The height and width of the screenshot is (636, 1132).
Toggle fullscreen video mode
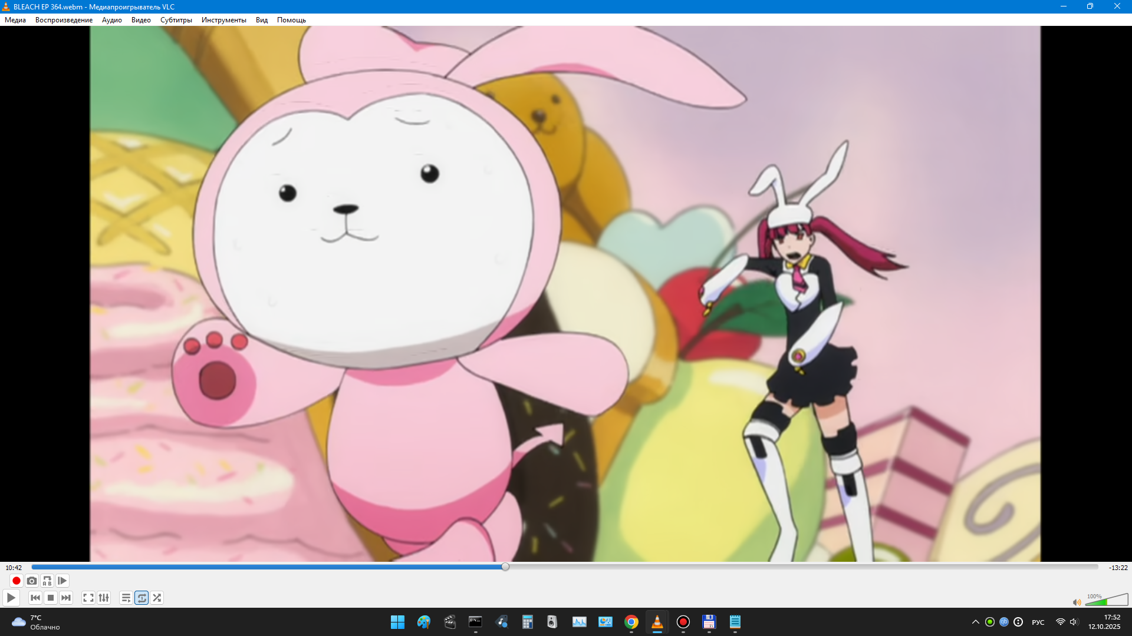(x=88, y=598)
